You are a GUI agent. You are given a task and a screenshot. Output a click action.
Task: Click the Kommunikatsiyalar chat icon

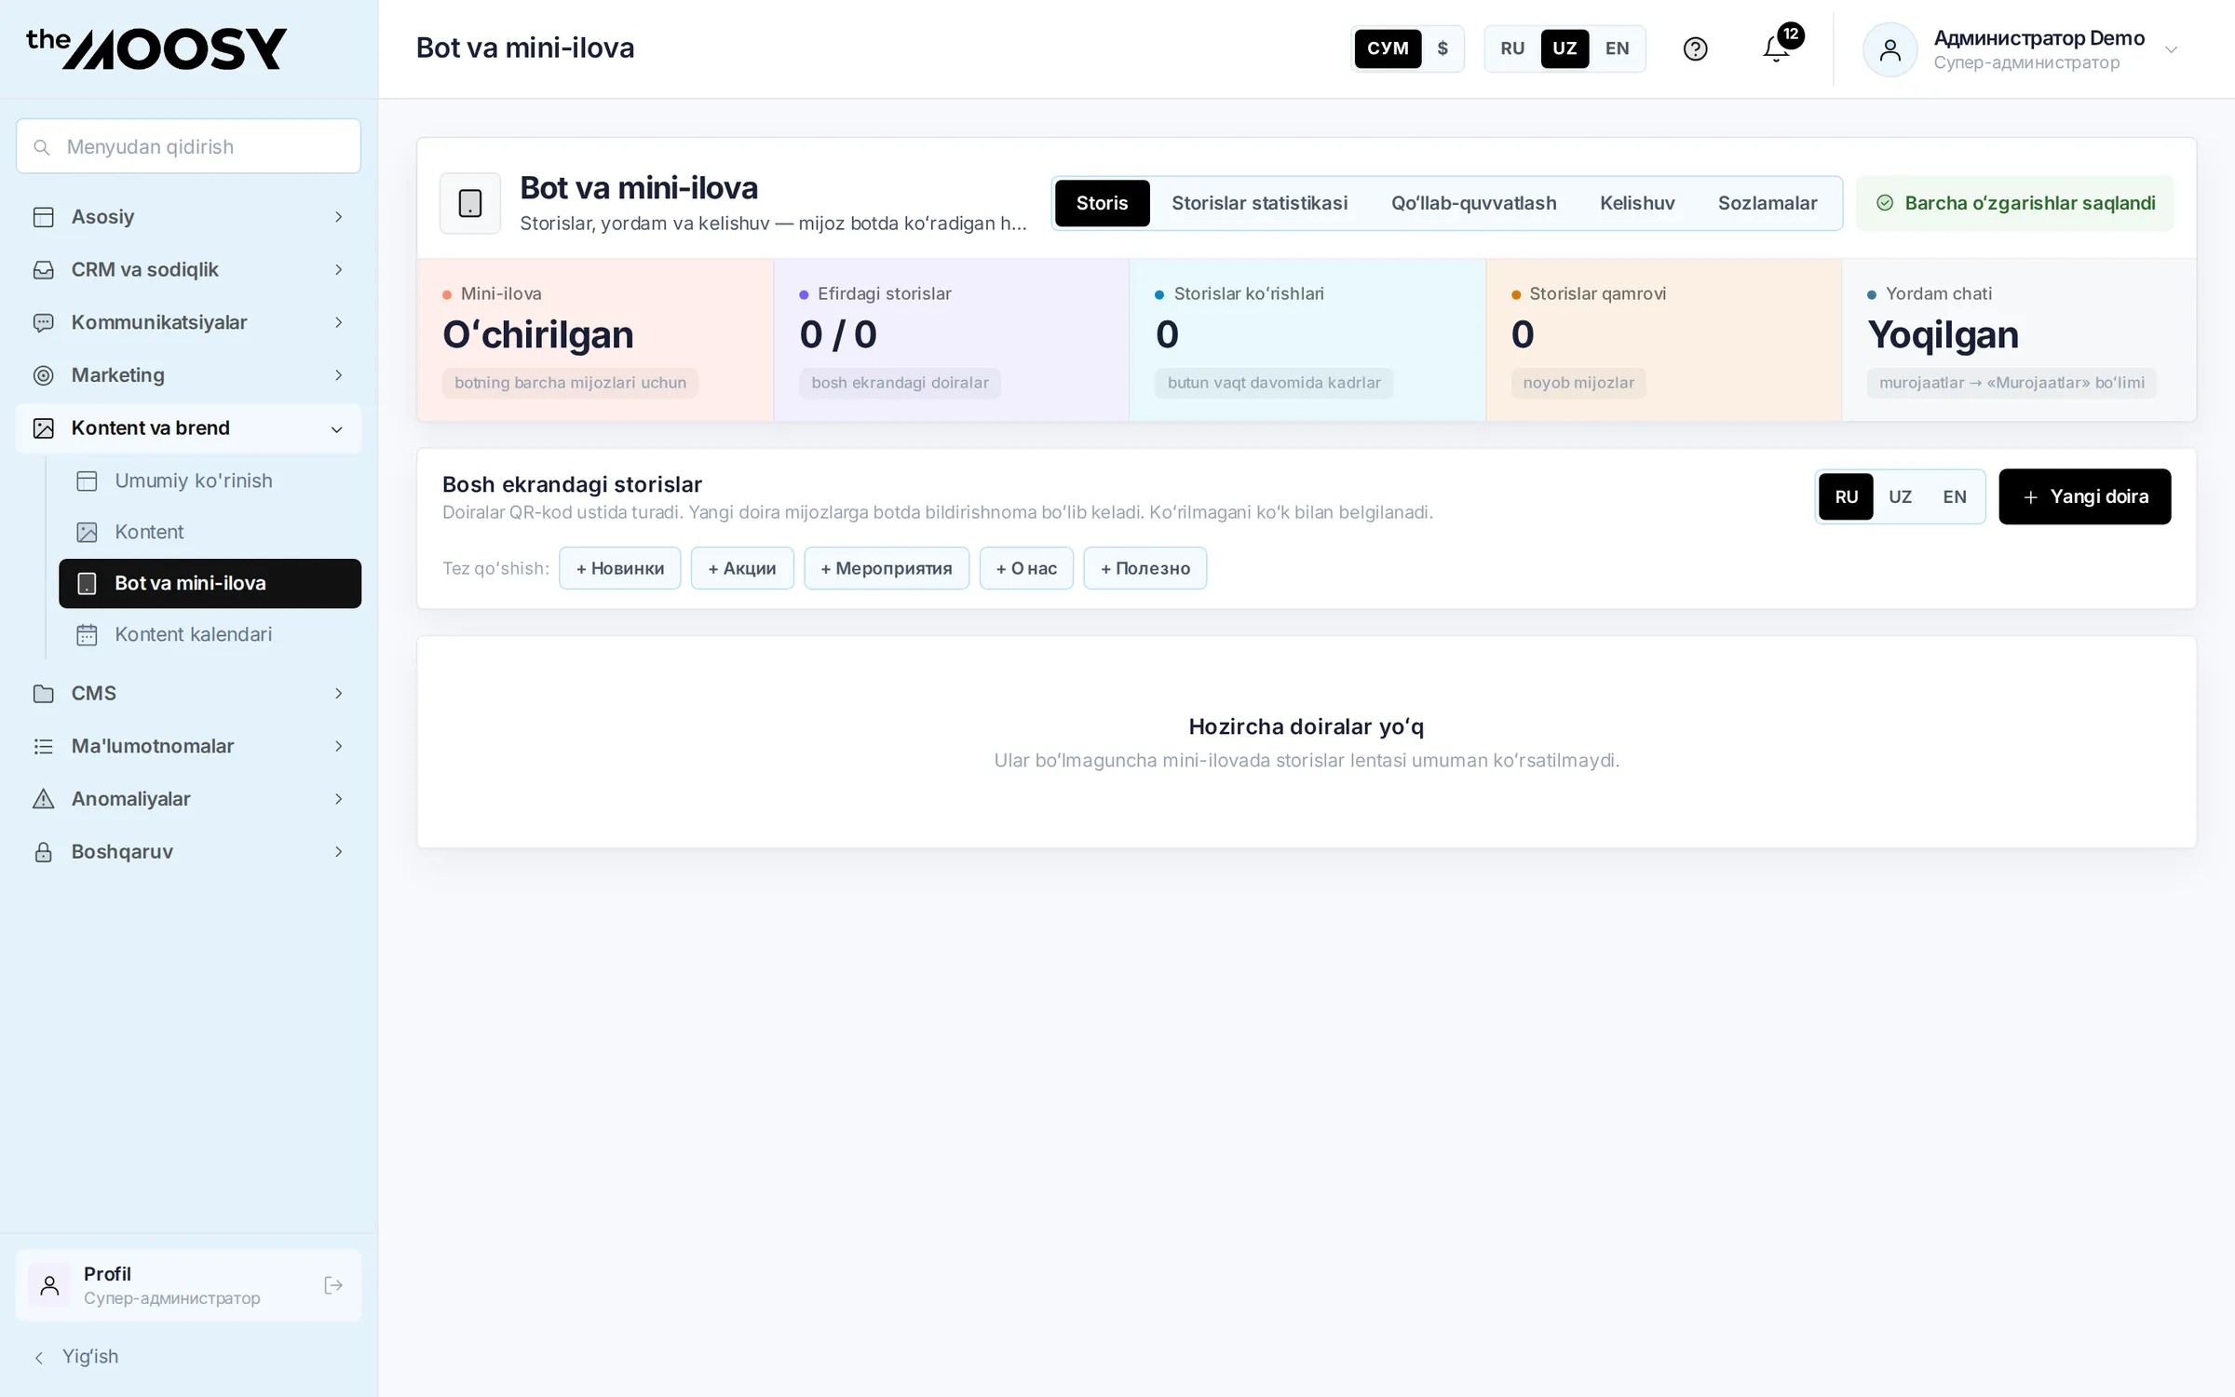tap(44, 323)
